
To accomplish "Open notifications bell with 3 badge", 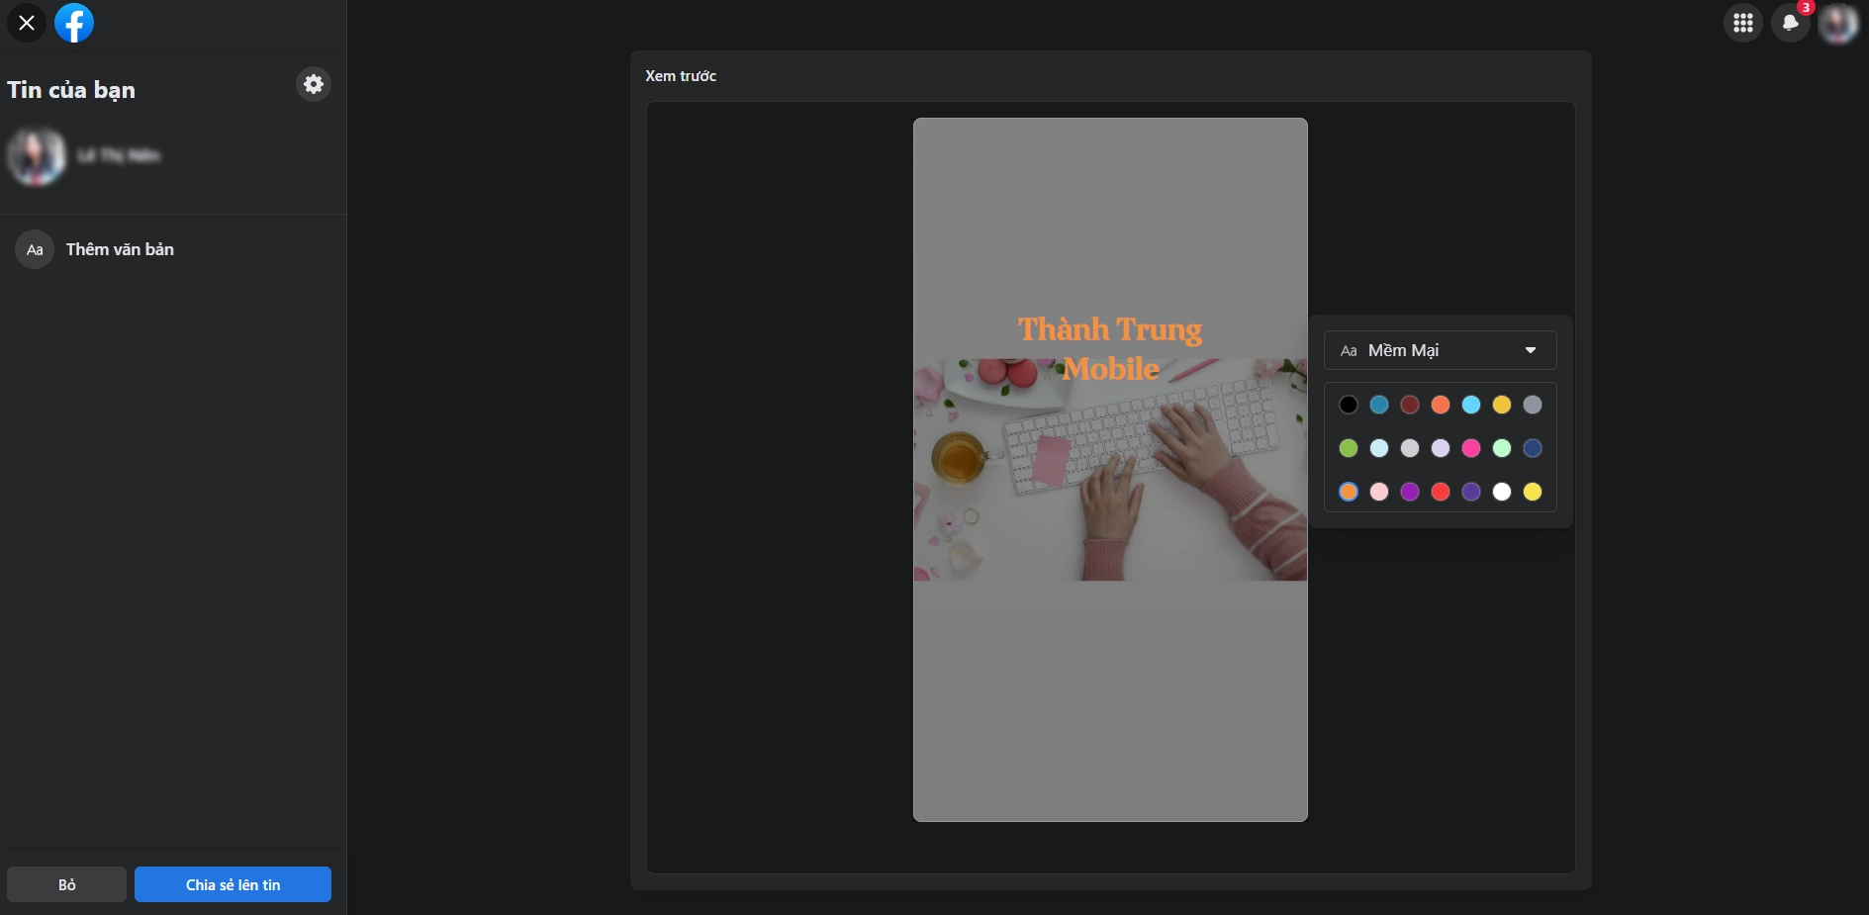I will click(x=1791, y=23).
